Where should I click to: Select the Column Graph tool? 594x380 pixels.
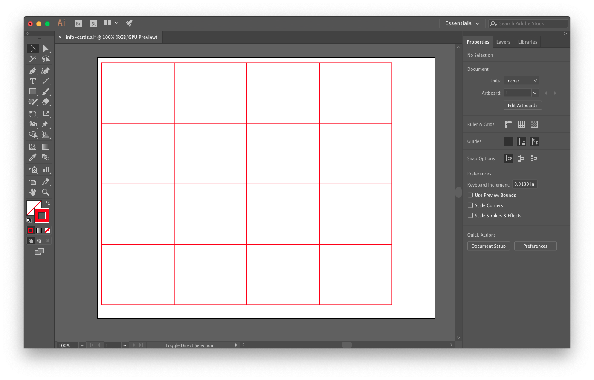(46, 170)
